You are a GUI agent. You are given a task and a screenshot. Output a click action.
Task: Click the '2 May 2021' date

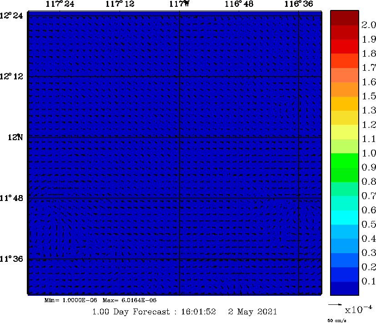(252, 312)
